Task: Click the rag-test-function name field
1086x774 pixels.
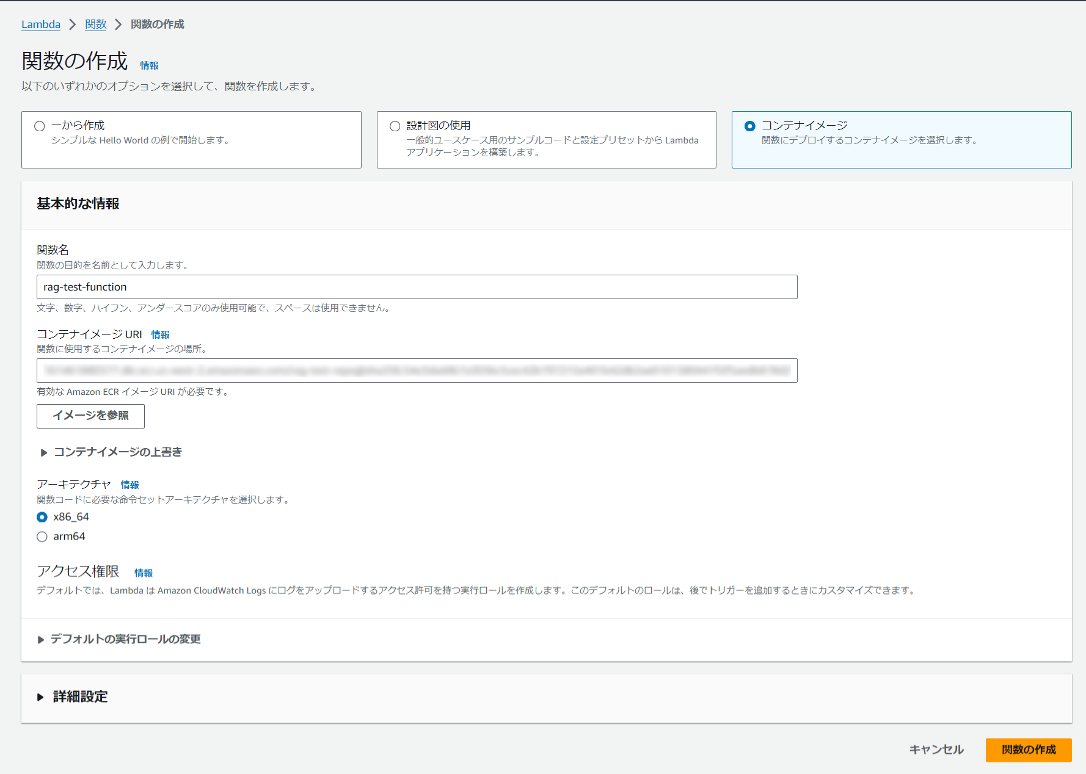Action: tap(417, 287)
